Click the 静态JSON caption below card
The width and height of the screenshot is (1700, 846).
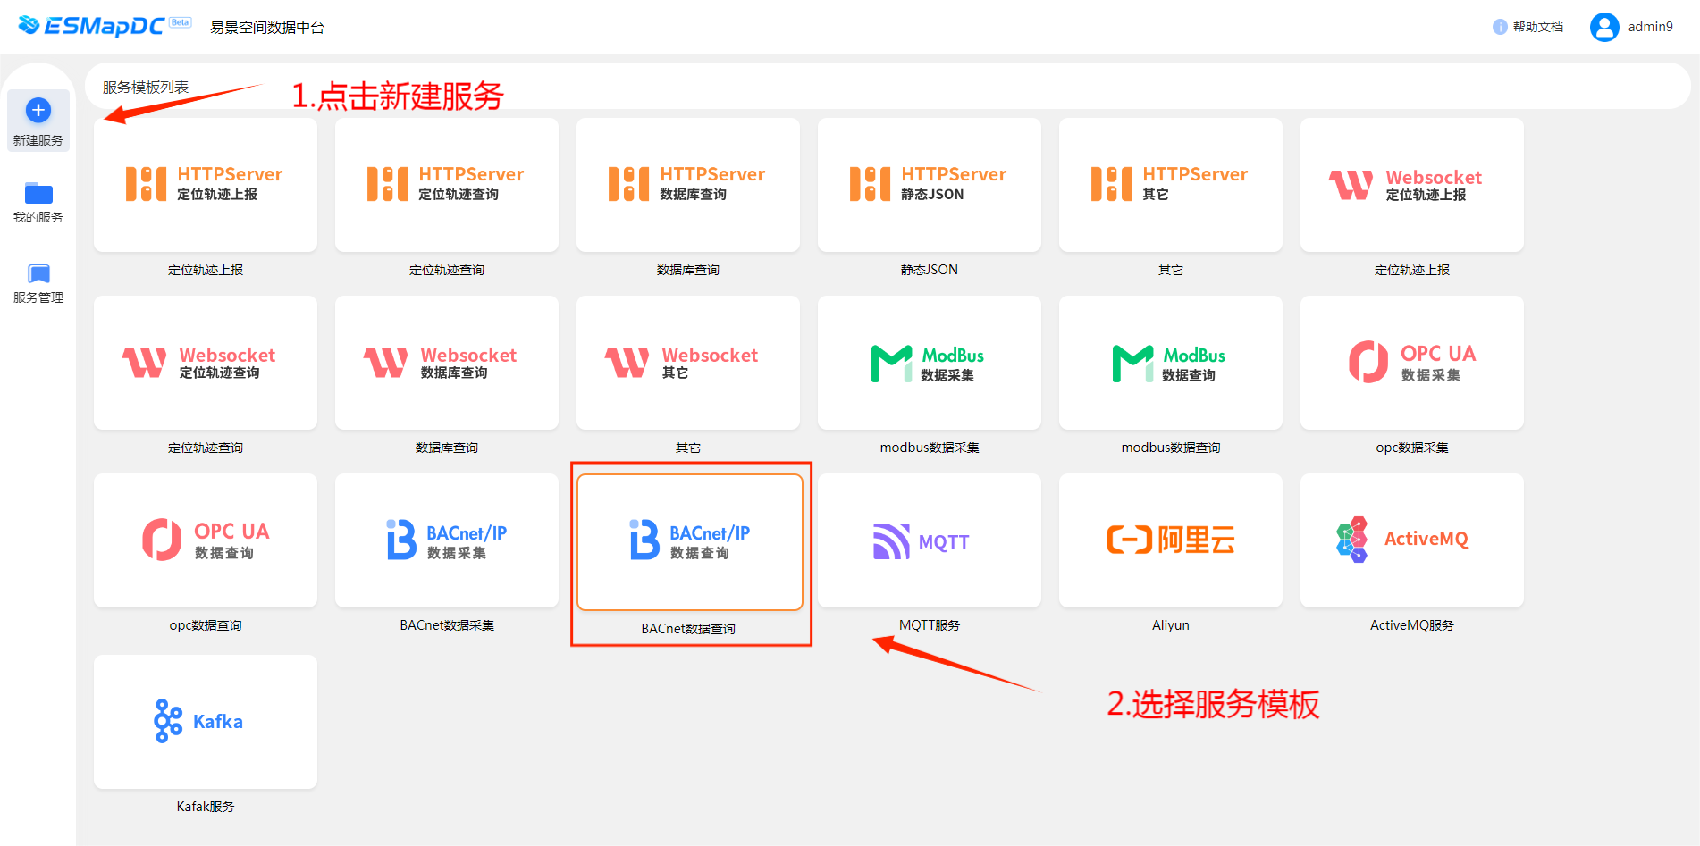pyautogui.click(x=930, y=270)
